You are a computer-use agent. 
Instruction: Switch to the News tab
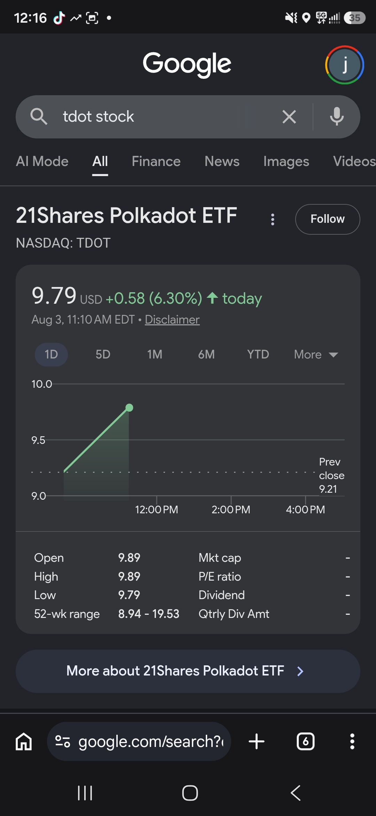[222, 161]
